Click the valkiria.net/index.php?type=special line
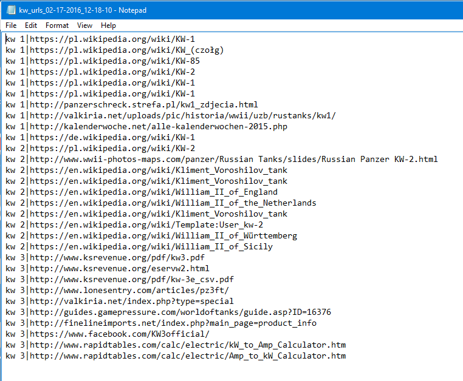The image size is (463, 381). click(x=120, y=301)
